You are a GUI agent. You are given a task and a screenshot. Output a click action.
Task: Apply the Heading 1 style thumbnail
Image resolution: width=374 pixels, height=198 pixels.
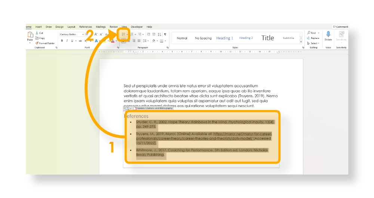(224, 38)
